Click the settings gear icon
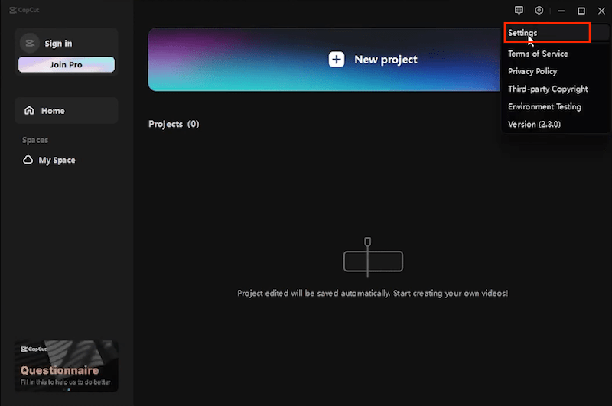Viewport: 612px width, 406px height. click(x=539, y=11)
